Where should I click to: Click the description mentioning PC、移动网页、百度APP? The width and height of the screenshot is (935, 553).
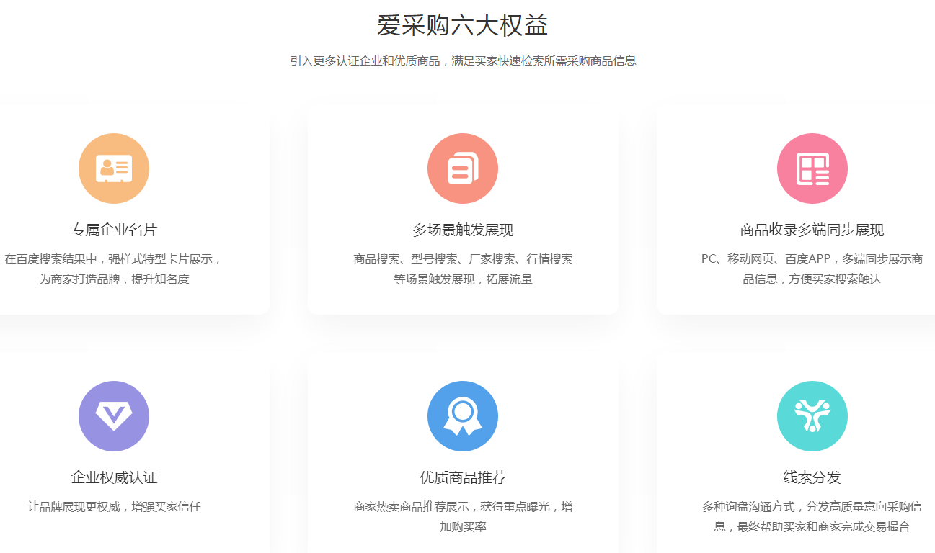tap(812, 269)
